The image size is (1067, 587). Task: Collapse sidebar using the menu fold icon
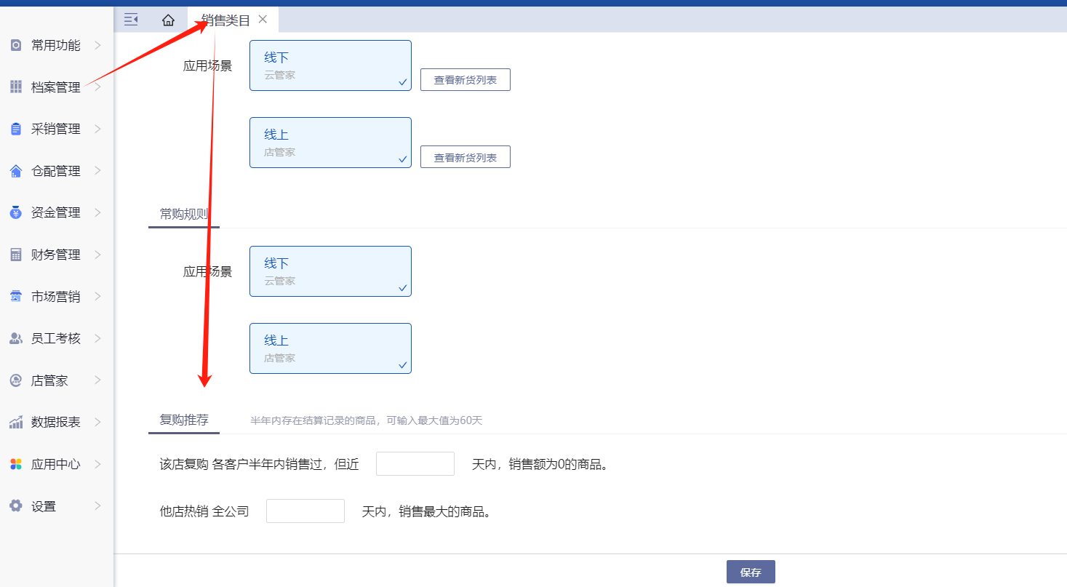tap(131, 20)
